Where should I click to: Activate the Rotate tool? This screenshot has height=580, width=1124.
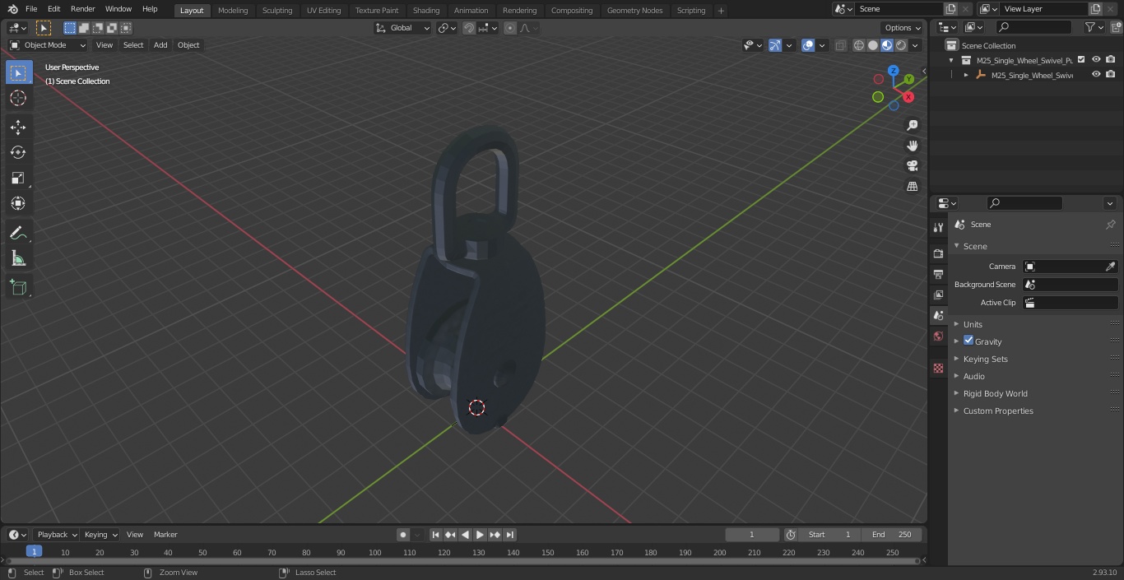[18, 152]
